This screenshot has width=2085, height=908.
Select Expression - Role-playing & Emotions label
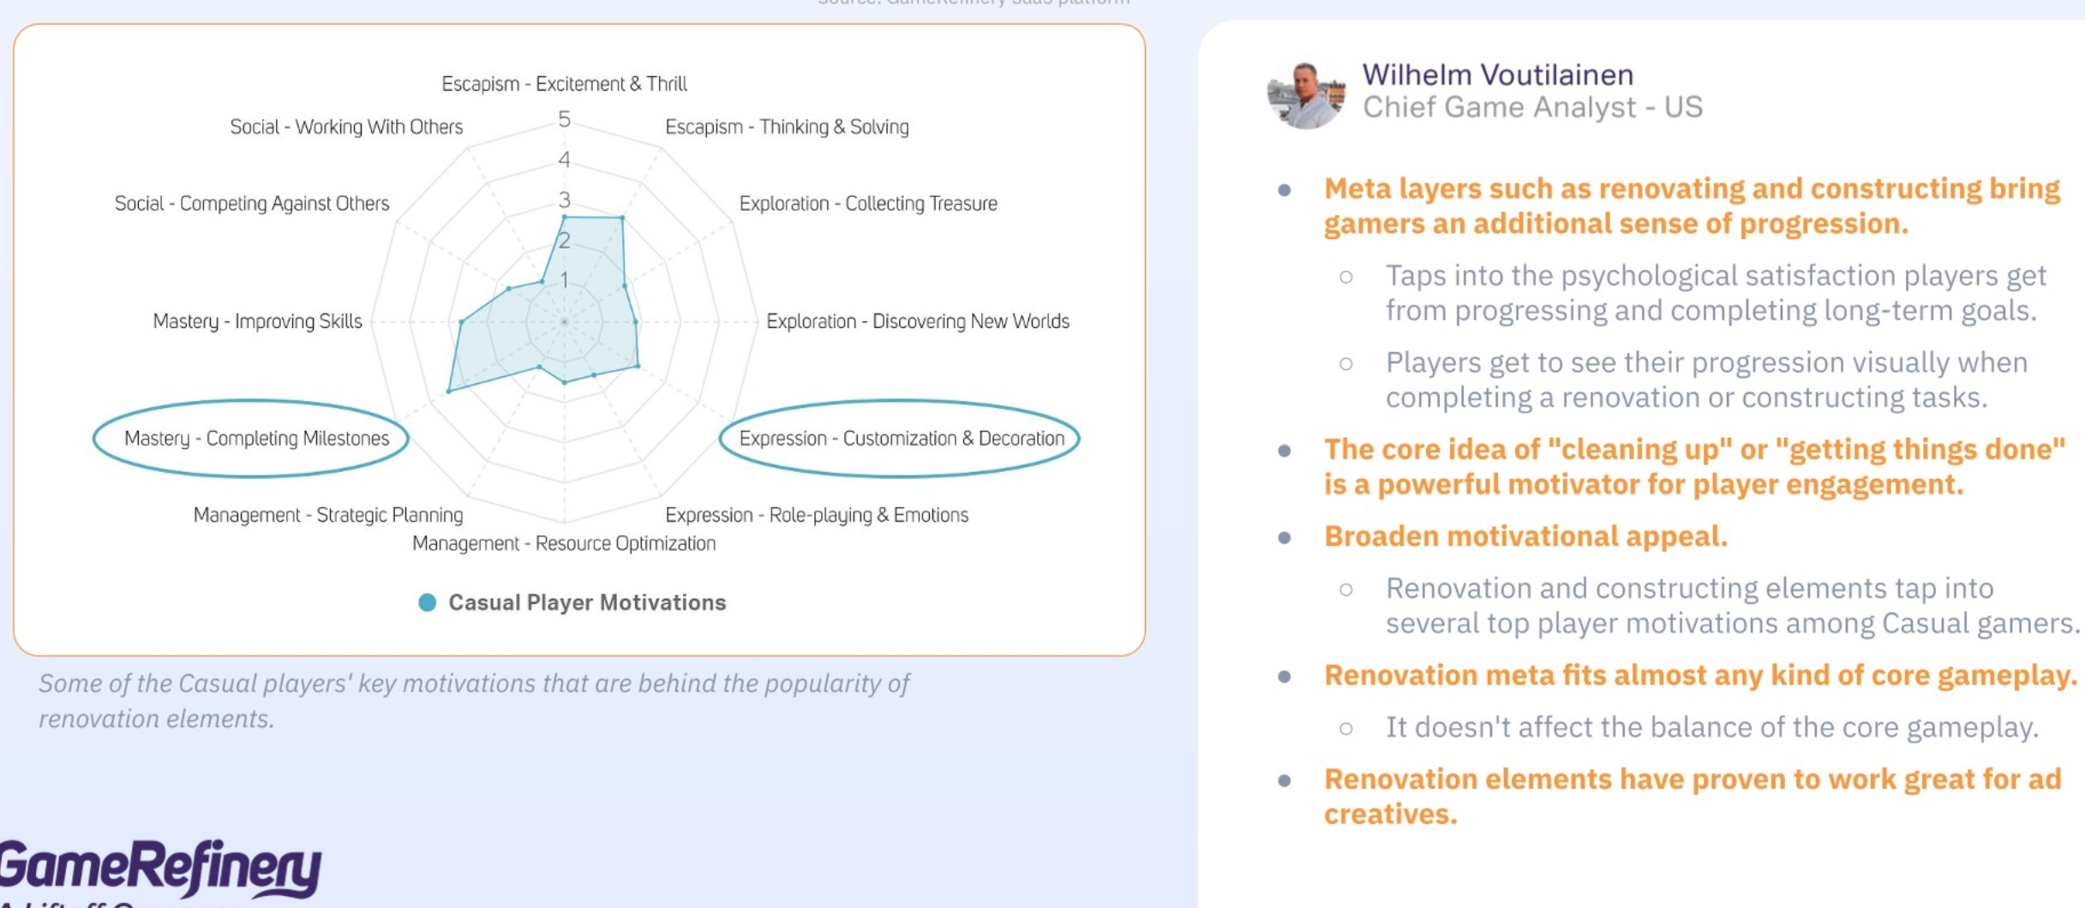817,515
